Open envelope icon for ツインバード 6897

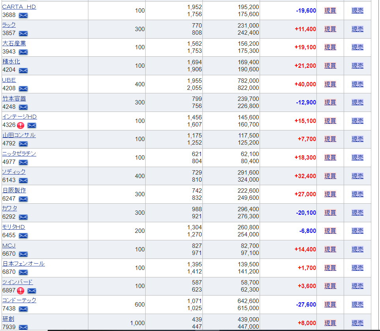32,290
